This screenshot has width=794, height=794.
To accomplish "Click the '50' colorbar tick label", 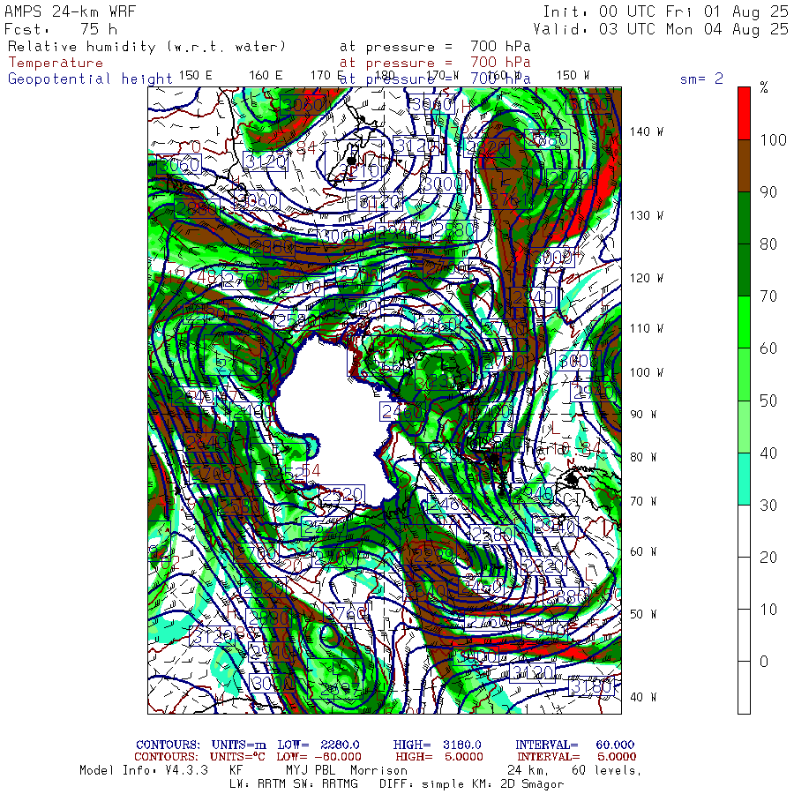I will pos(768,401).
